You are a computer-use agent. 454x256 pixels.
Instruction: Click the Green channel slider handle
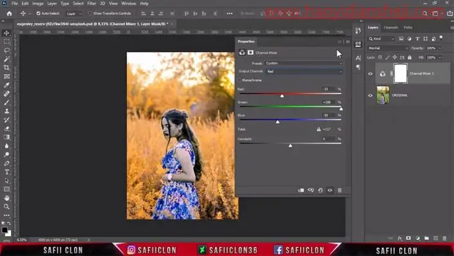pos(341,109)
